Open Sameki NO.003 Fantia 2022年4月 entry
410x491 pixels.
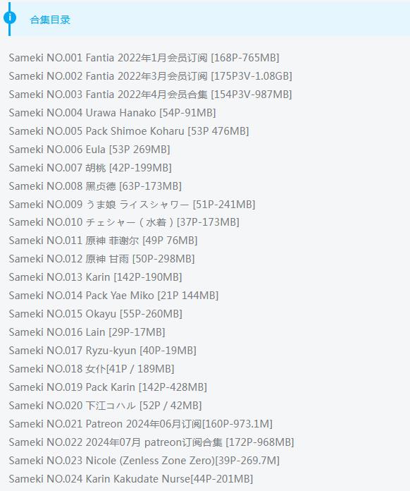[151, 95]
